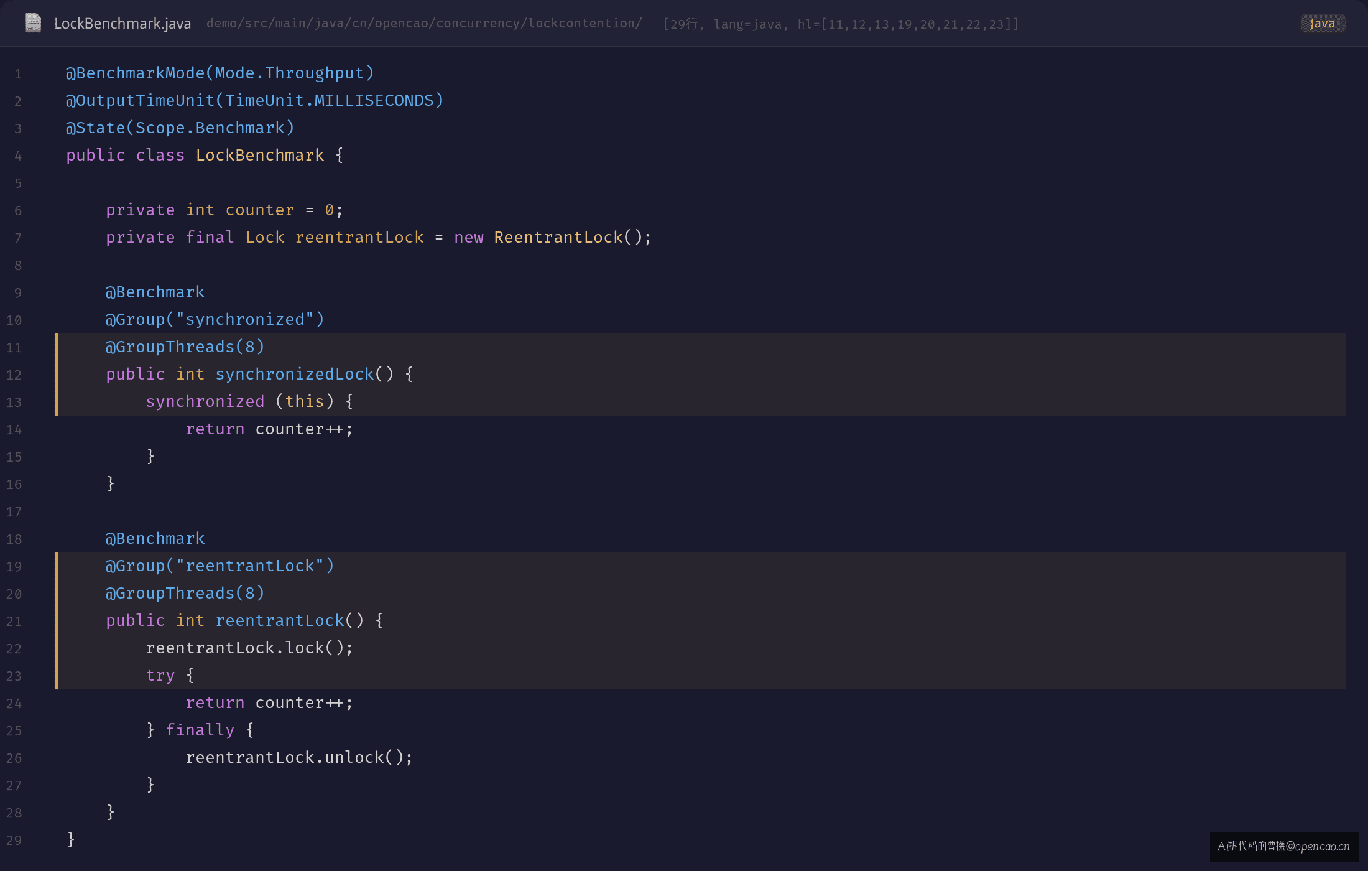Click the closing brace on line 29
The height and width of the screenshot is (871, 1368).
click(71, 839)
